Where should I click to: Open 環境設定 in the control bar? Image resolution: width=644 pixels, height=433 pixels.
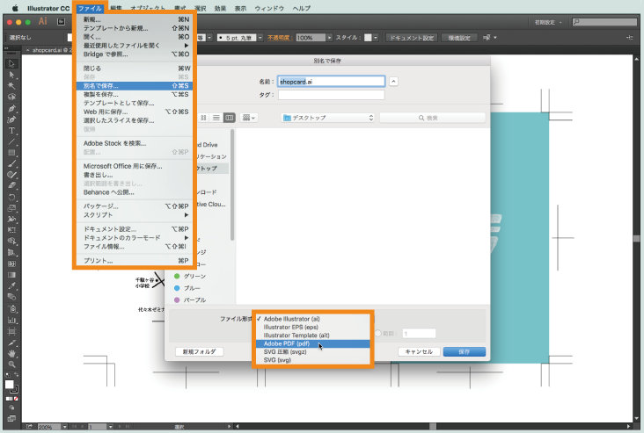click(459, 38)
